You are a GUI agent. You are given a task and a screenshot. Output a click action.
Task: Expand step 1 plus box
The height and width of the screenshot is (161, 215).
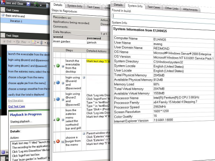(x=63, y=66)
